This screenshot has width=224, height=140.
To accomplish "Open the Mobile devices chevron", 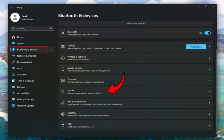I will pyautogui.click(x=209, y=69).
